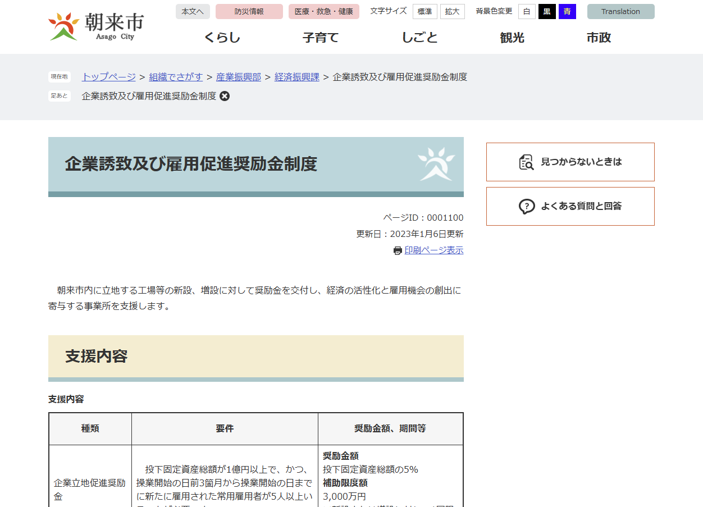Open the 市政 menu
The width and height of the screenshot is (703, 507).
tap(599, 38)
